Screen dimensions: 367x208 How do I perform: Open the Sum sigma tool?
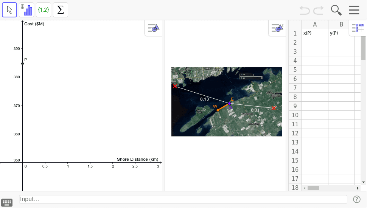coord(61,10)
